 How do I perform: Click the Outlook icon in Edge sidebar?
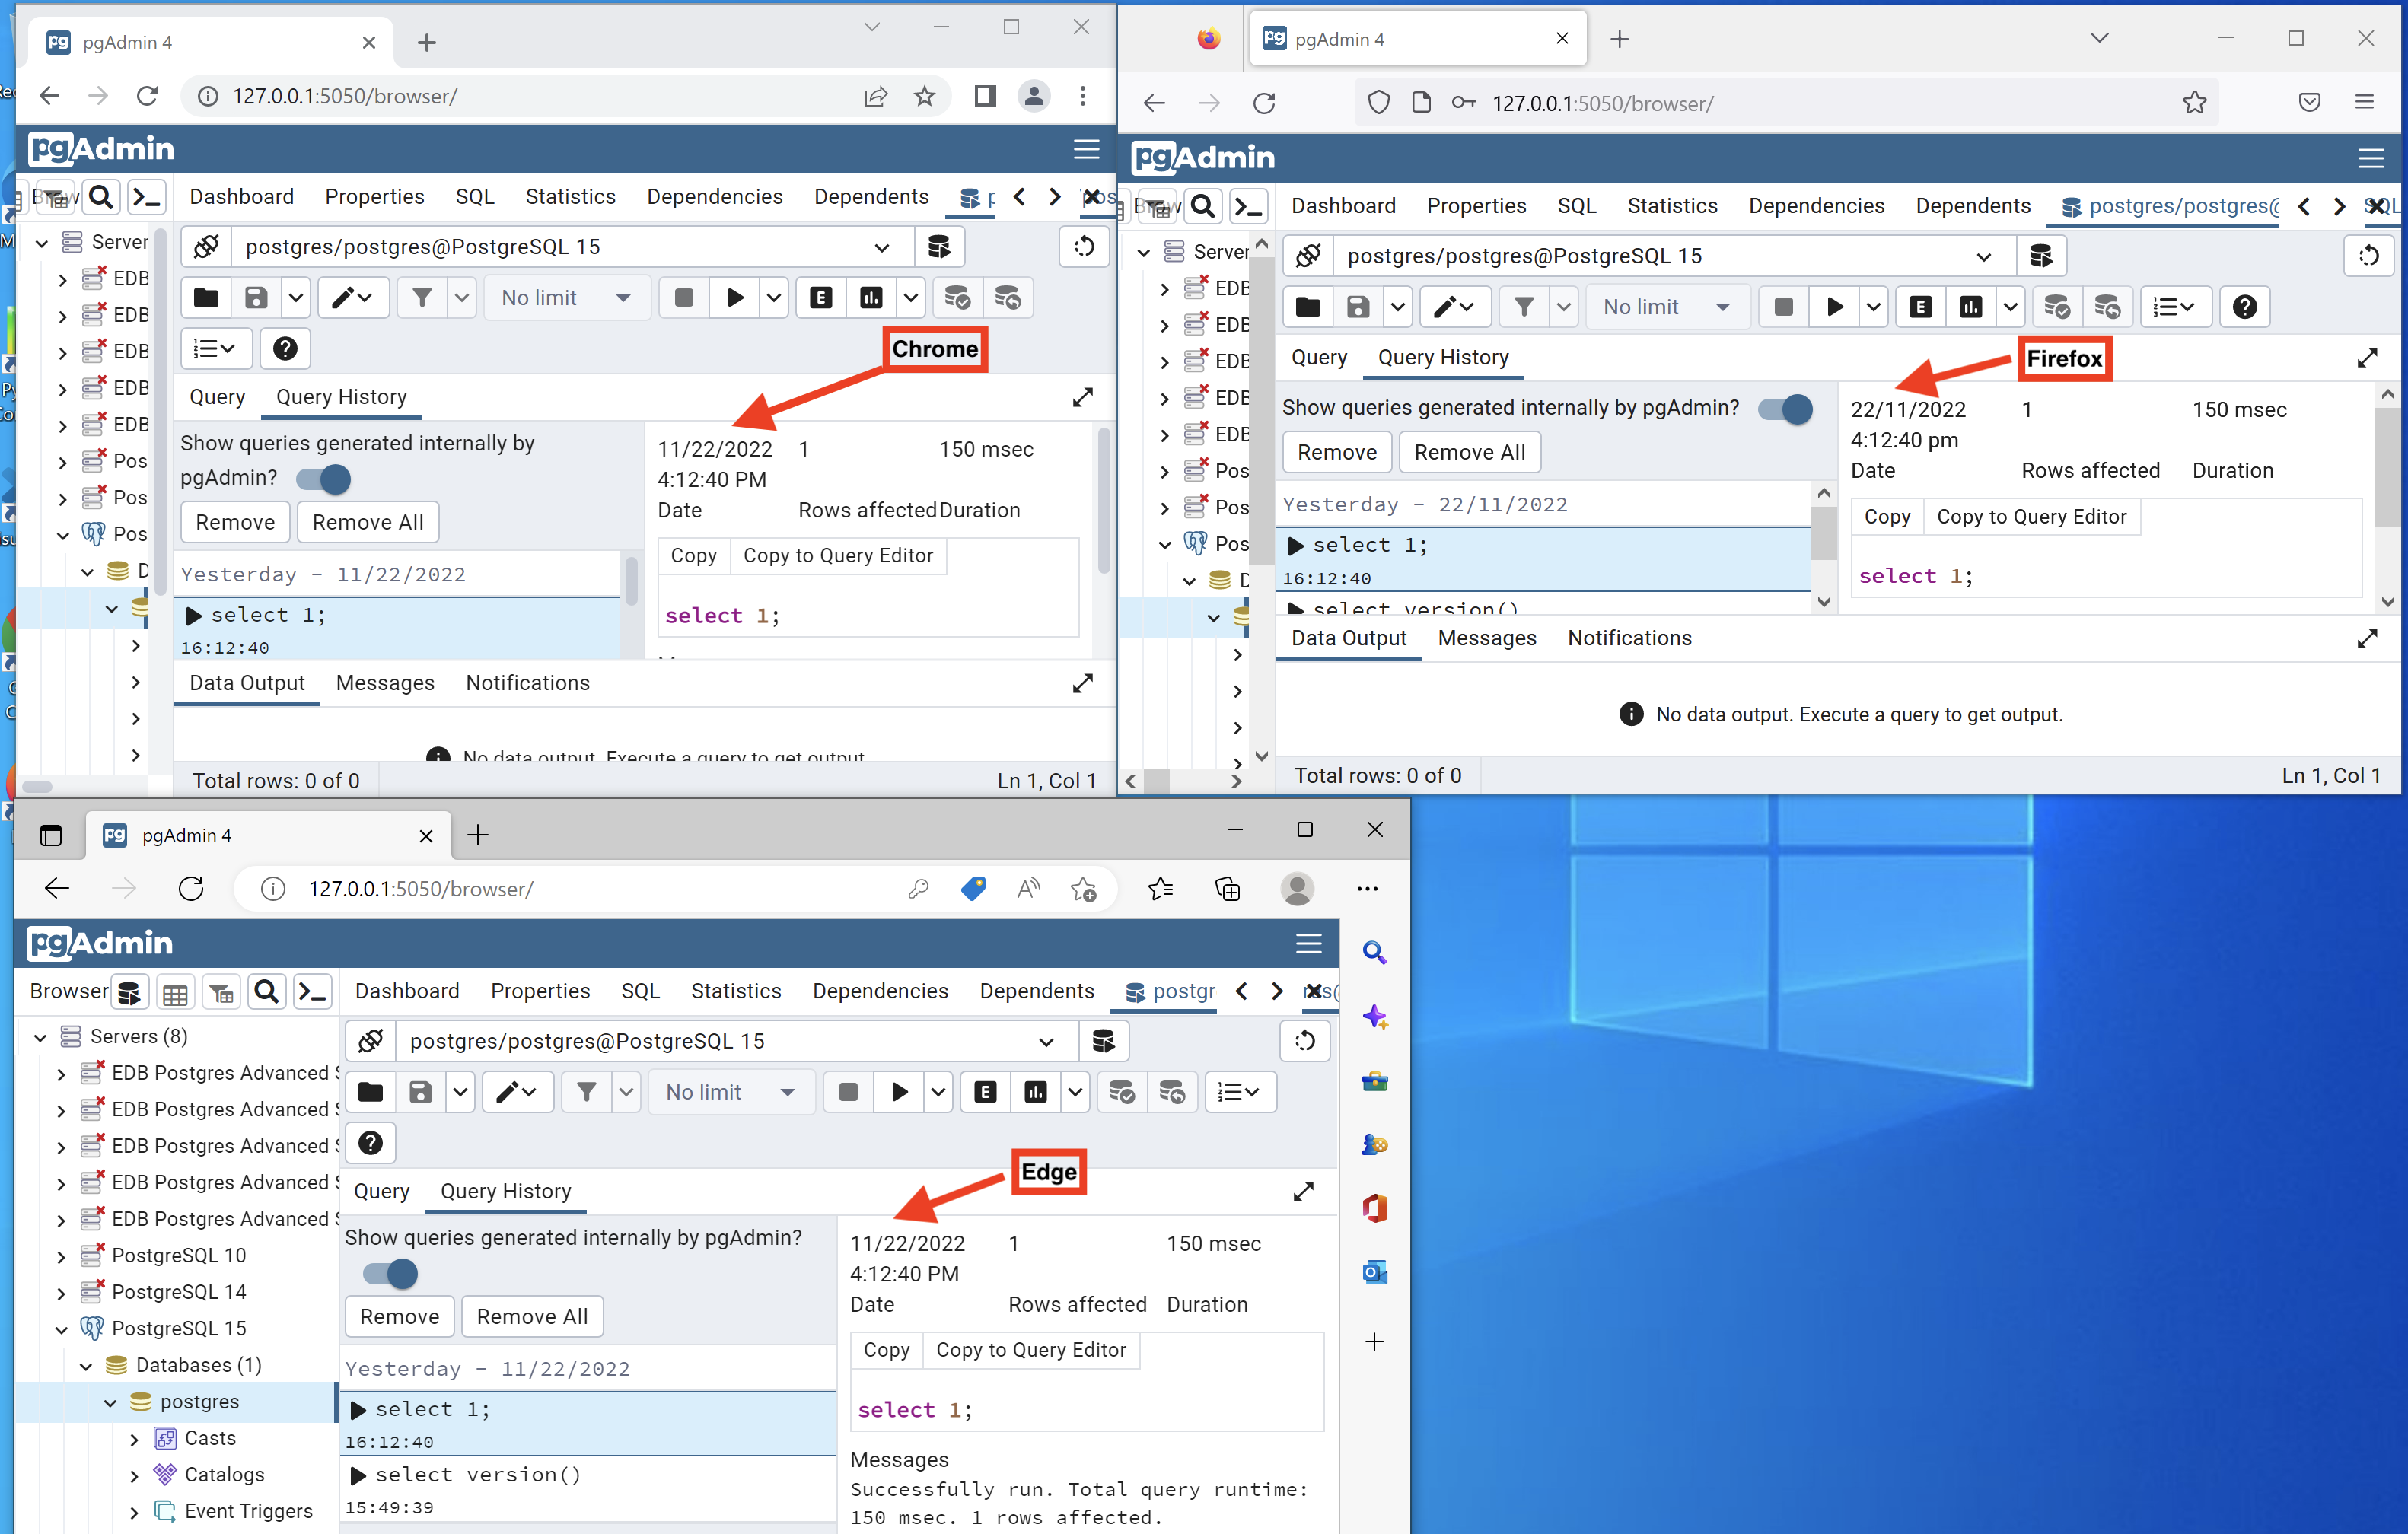point(1374,1272)
